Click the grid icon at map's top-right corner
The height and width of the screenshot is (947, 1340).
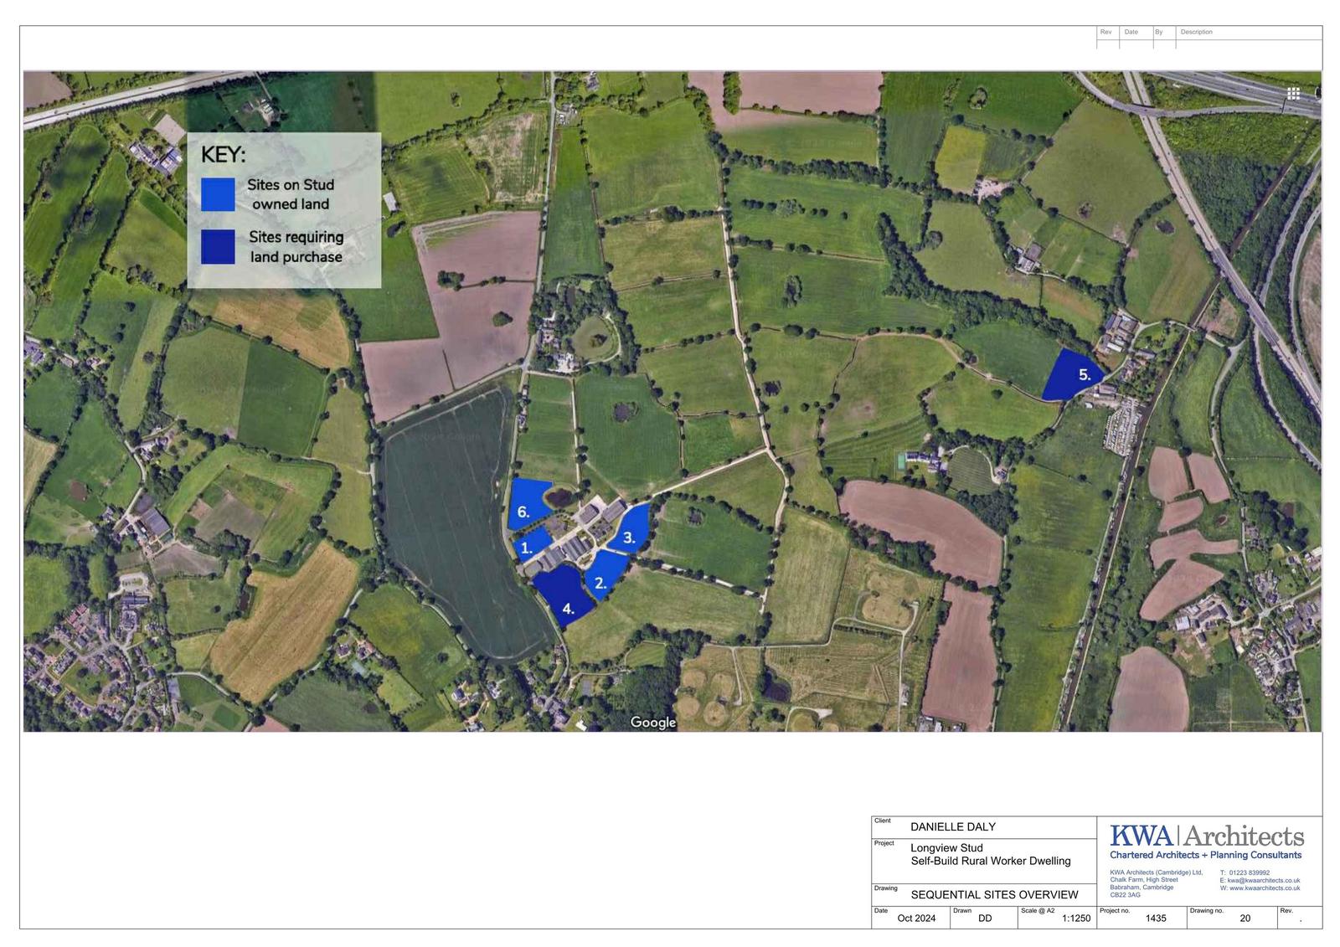[1293, 94]
